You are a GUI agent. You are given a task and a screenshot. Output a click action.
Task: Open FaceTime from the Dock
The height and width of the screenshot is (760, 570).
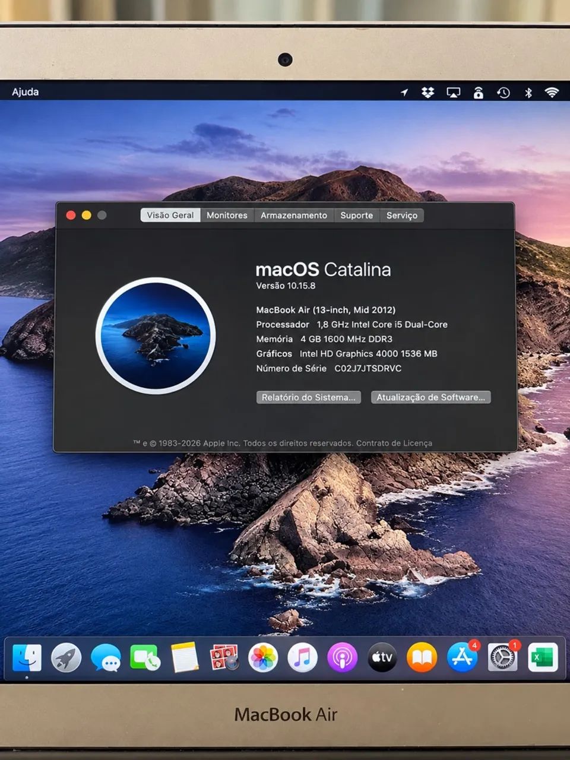[x=145, y=658]
